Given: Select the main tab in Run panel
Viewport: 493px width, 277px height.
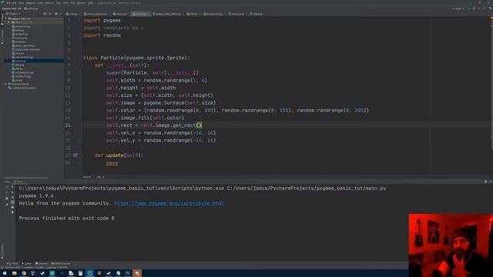Looking at the screenshot, I should [x=19, y=182].
